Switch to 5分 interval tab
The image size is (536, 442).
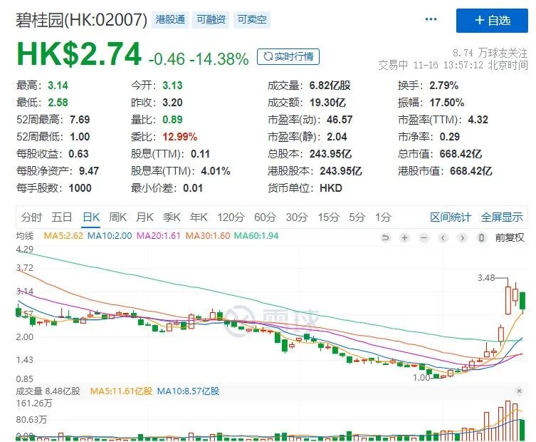click(357, 217)
